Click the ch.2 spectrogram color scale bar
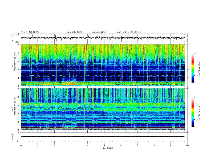The image size is (211, 163). click(193, 112)
